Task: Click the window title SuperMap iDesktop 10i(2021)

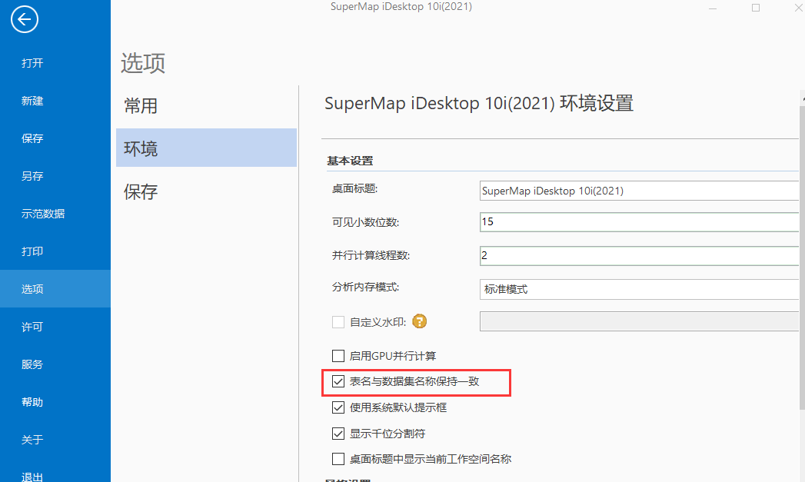Action: click(401, 7)
